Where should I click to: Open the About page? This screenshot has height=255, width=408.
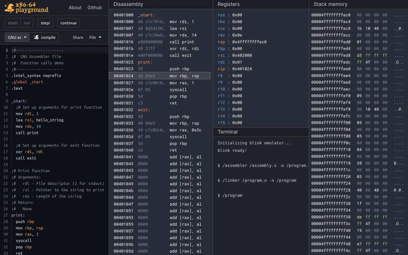click(75, 8)
